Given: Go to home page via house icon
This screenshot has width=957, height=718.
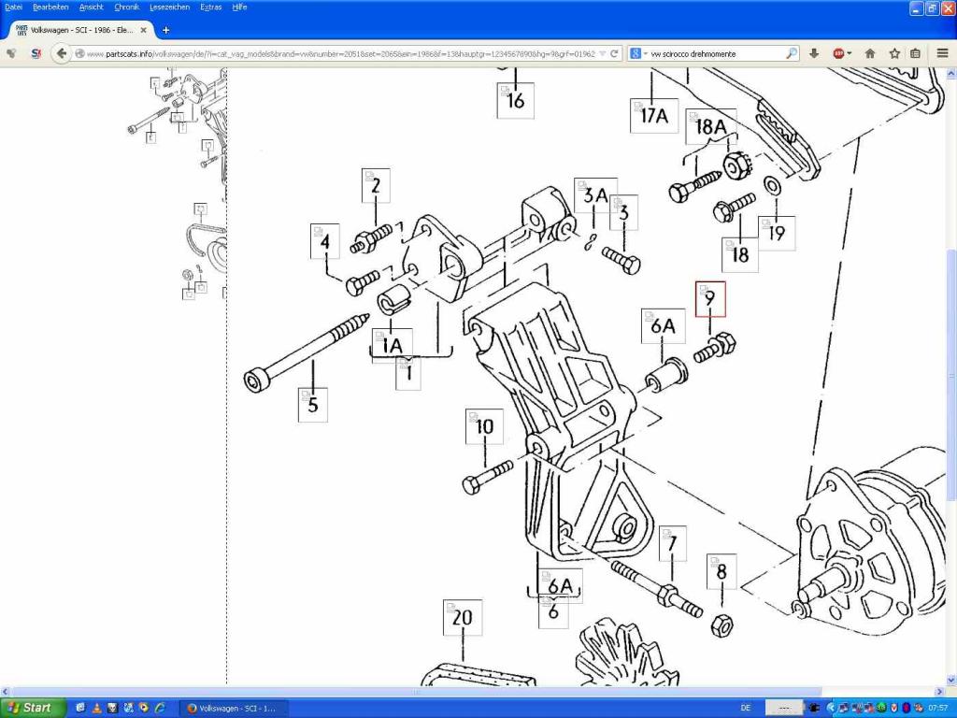Looking at the screenshot, I should [x=870, y=53].
